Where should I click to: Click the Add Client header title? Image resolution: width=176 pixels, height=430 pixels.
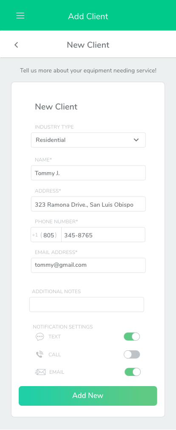point(88,16)
